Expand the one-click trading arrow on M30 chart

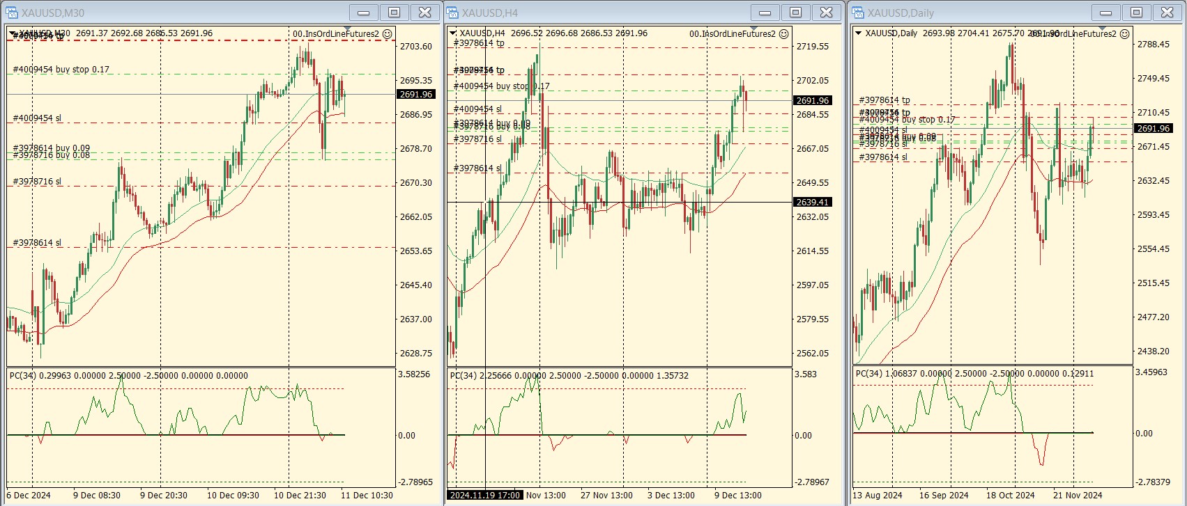13,33
